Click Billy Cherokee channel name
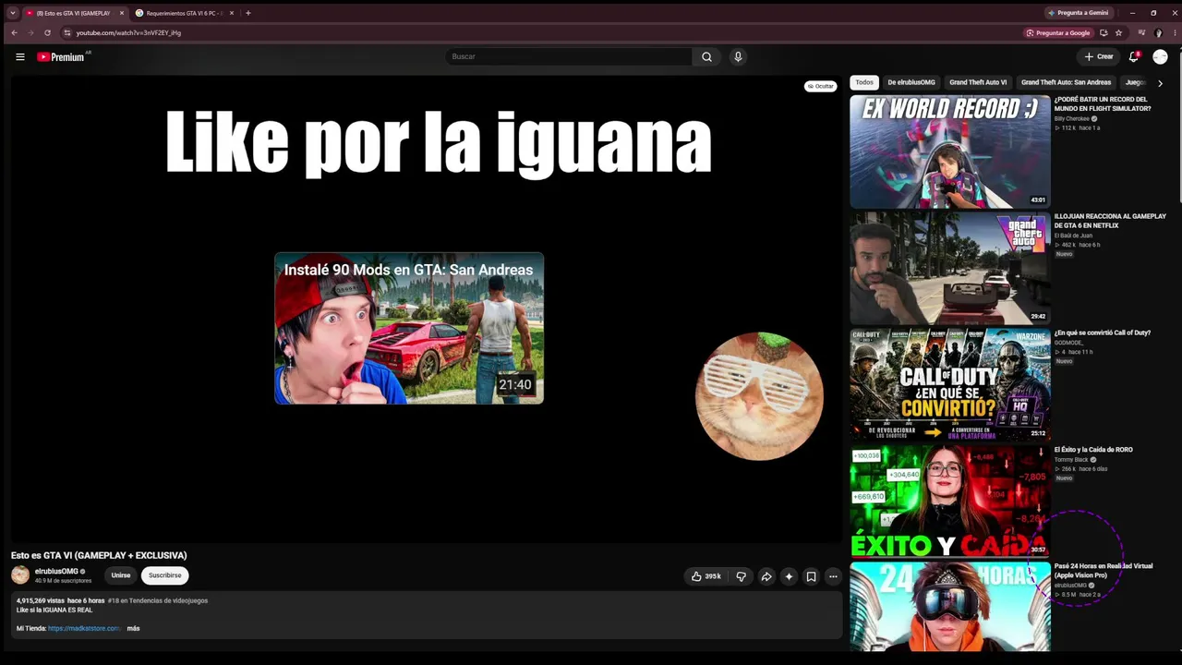The height and width of the screenshot is (665, 1182). [x=1072, y=118]
